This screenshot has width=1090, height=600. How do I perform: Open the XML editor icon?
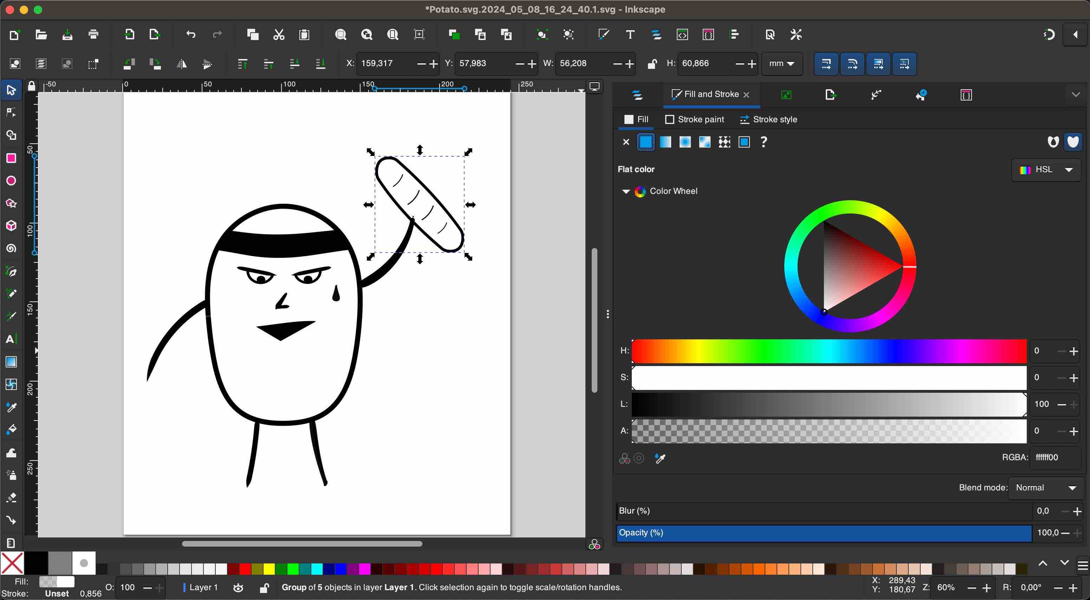click(x=682, y=35)
